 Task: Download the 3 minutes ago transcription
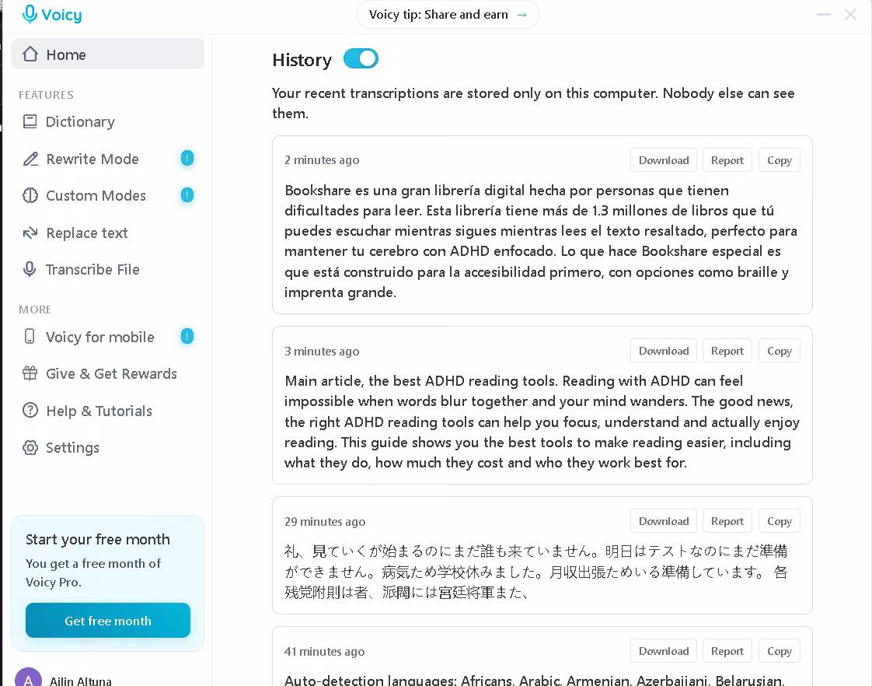(664, 351)
